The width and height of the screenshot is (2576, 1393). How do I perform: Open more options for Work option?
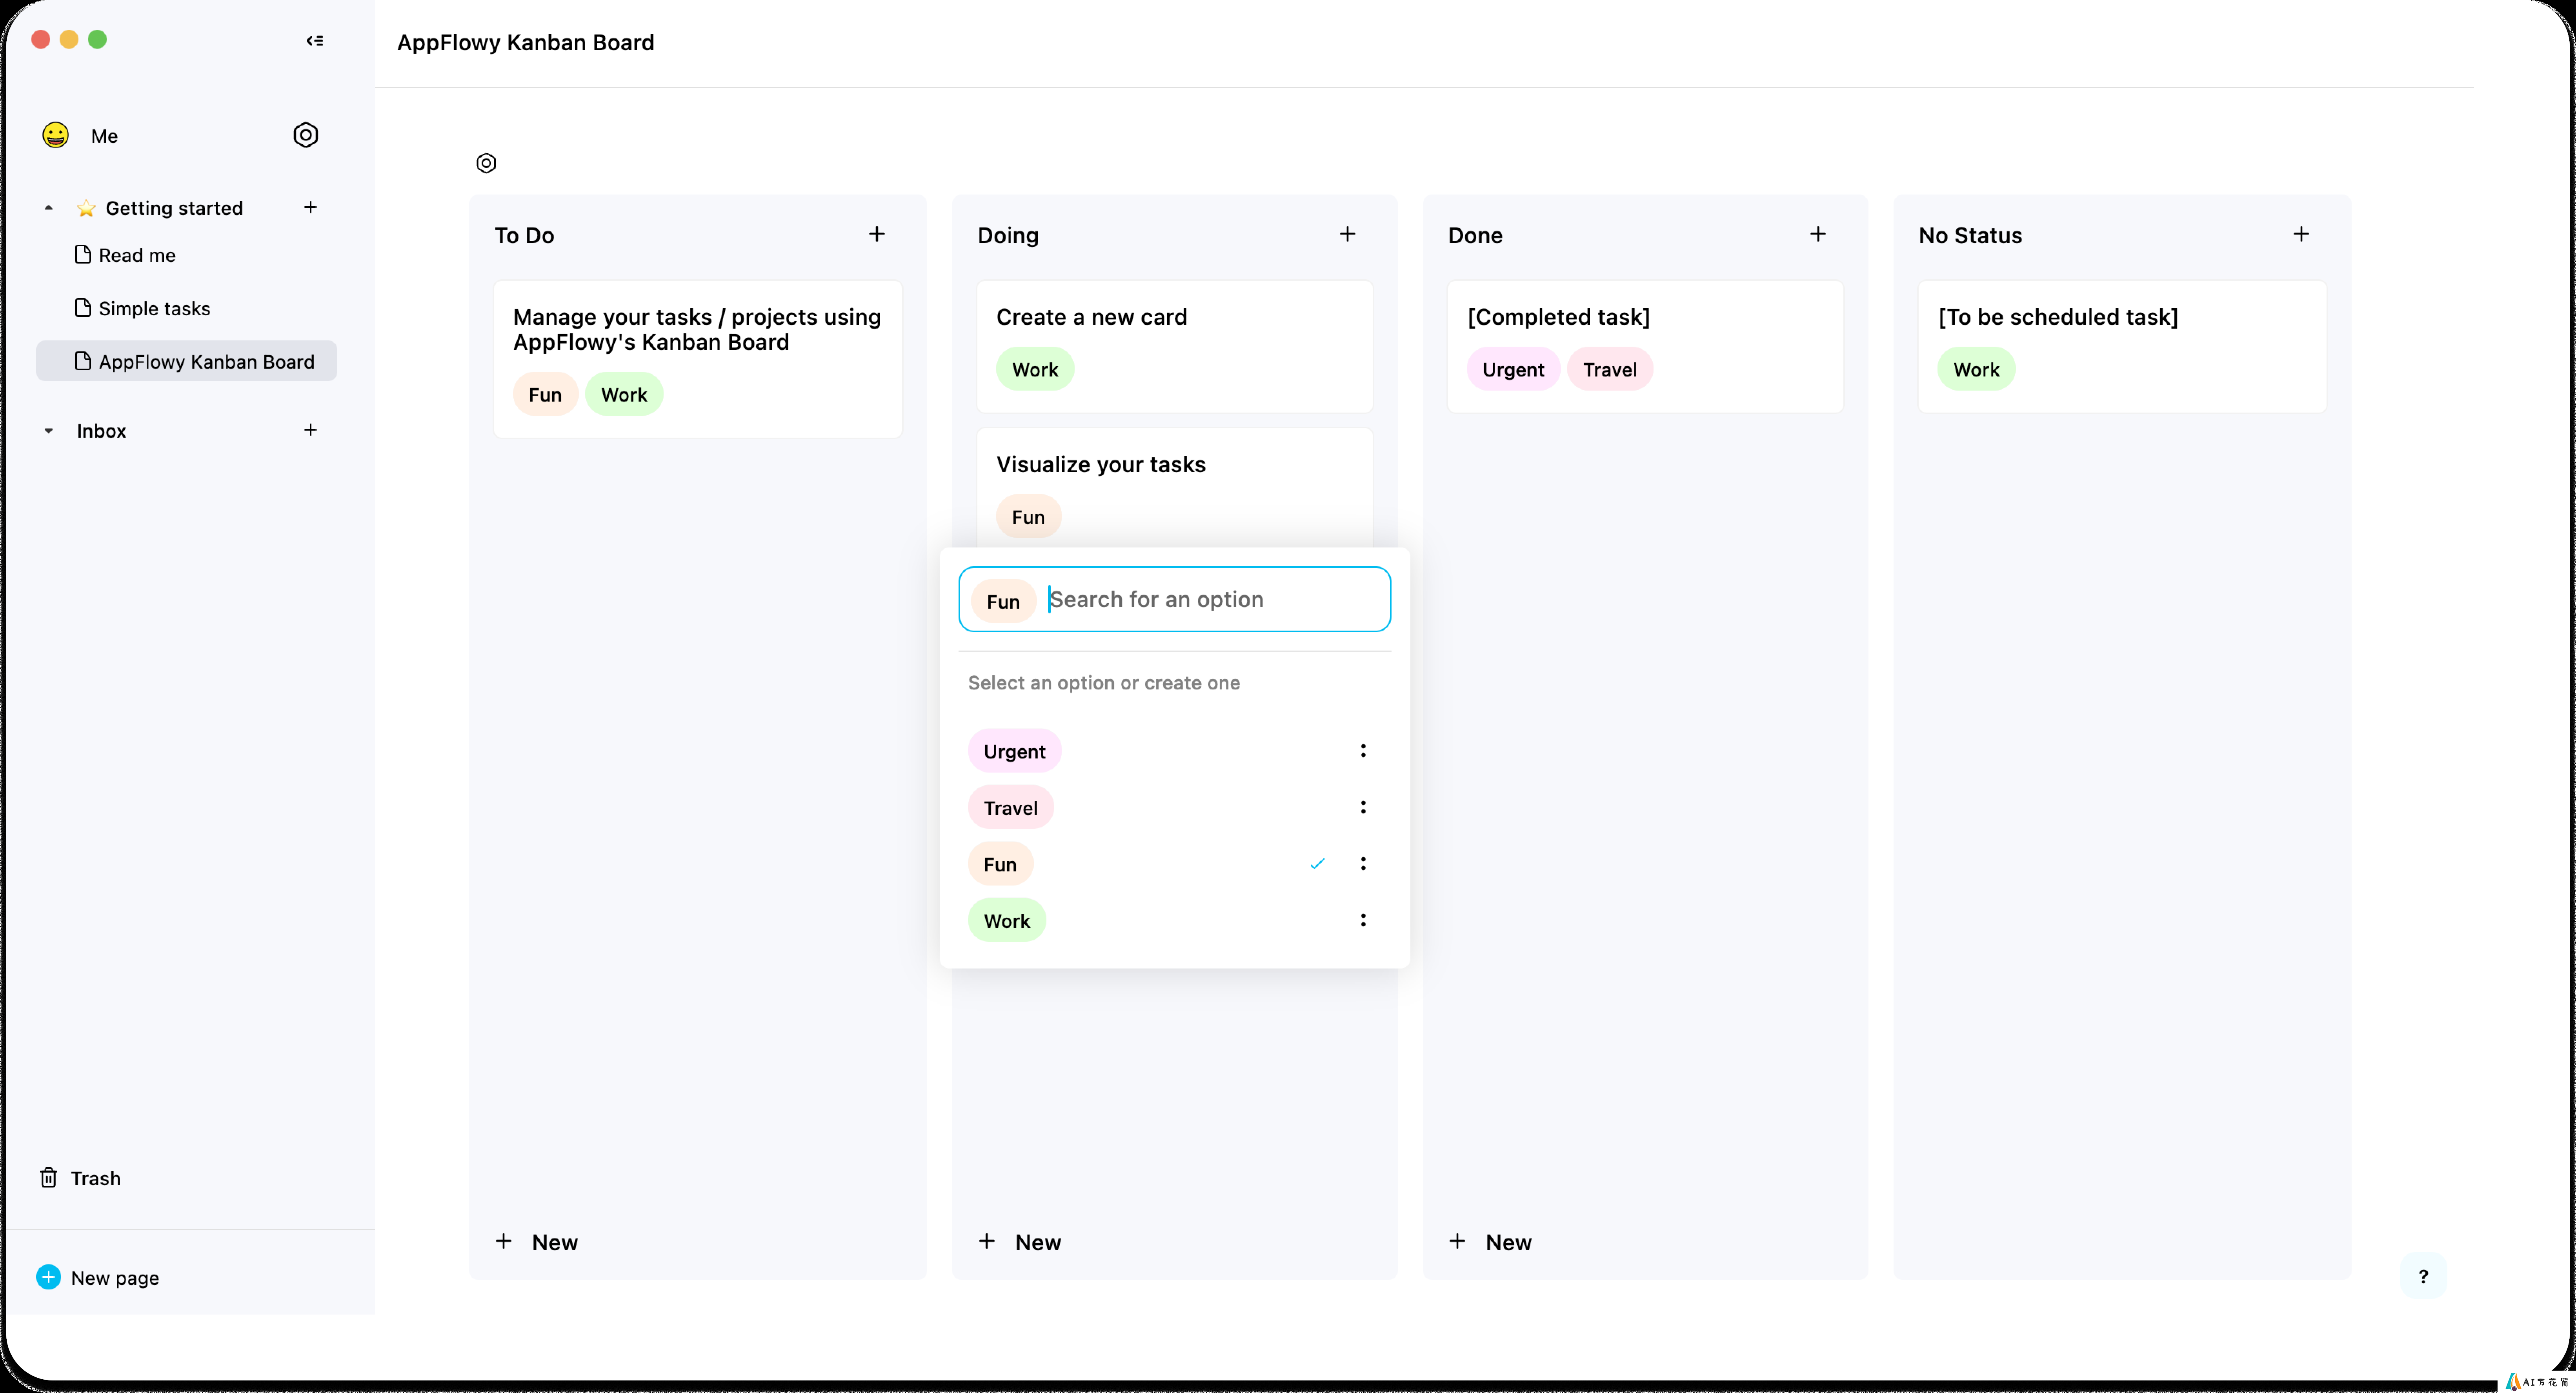(1363, 920)
